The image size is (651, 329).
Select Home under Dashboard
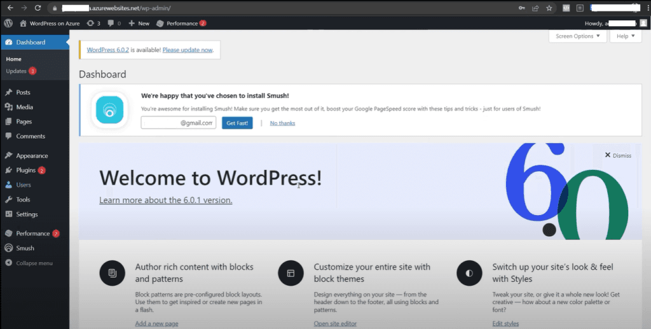tap(14, 59)
